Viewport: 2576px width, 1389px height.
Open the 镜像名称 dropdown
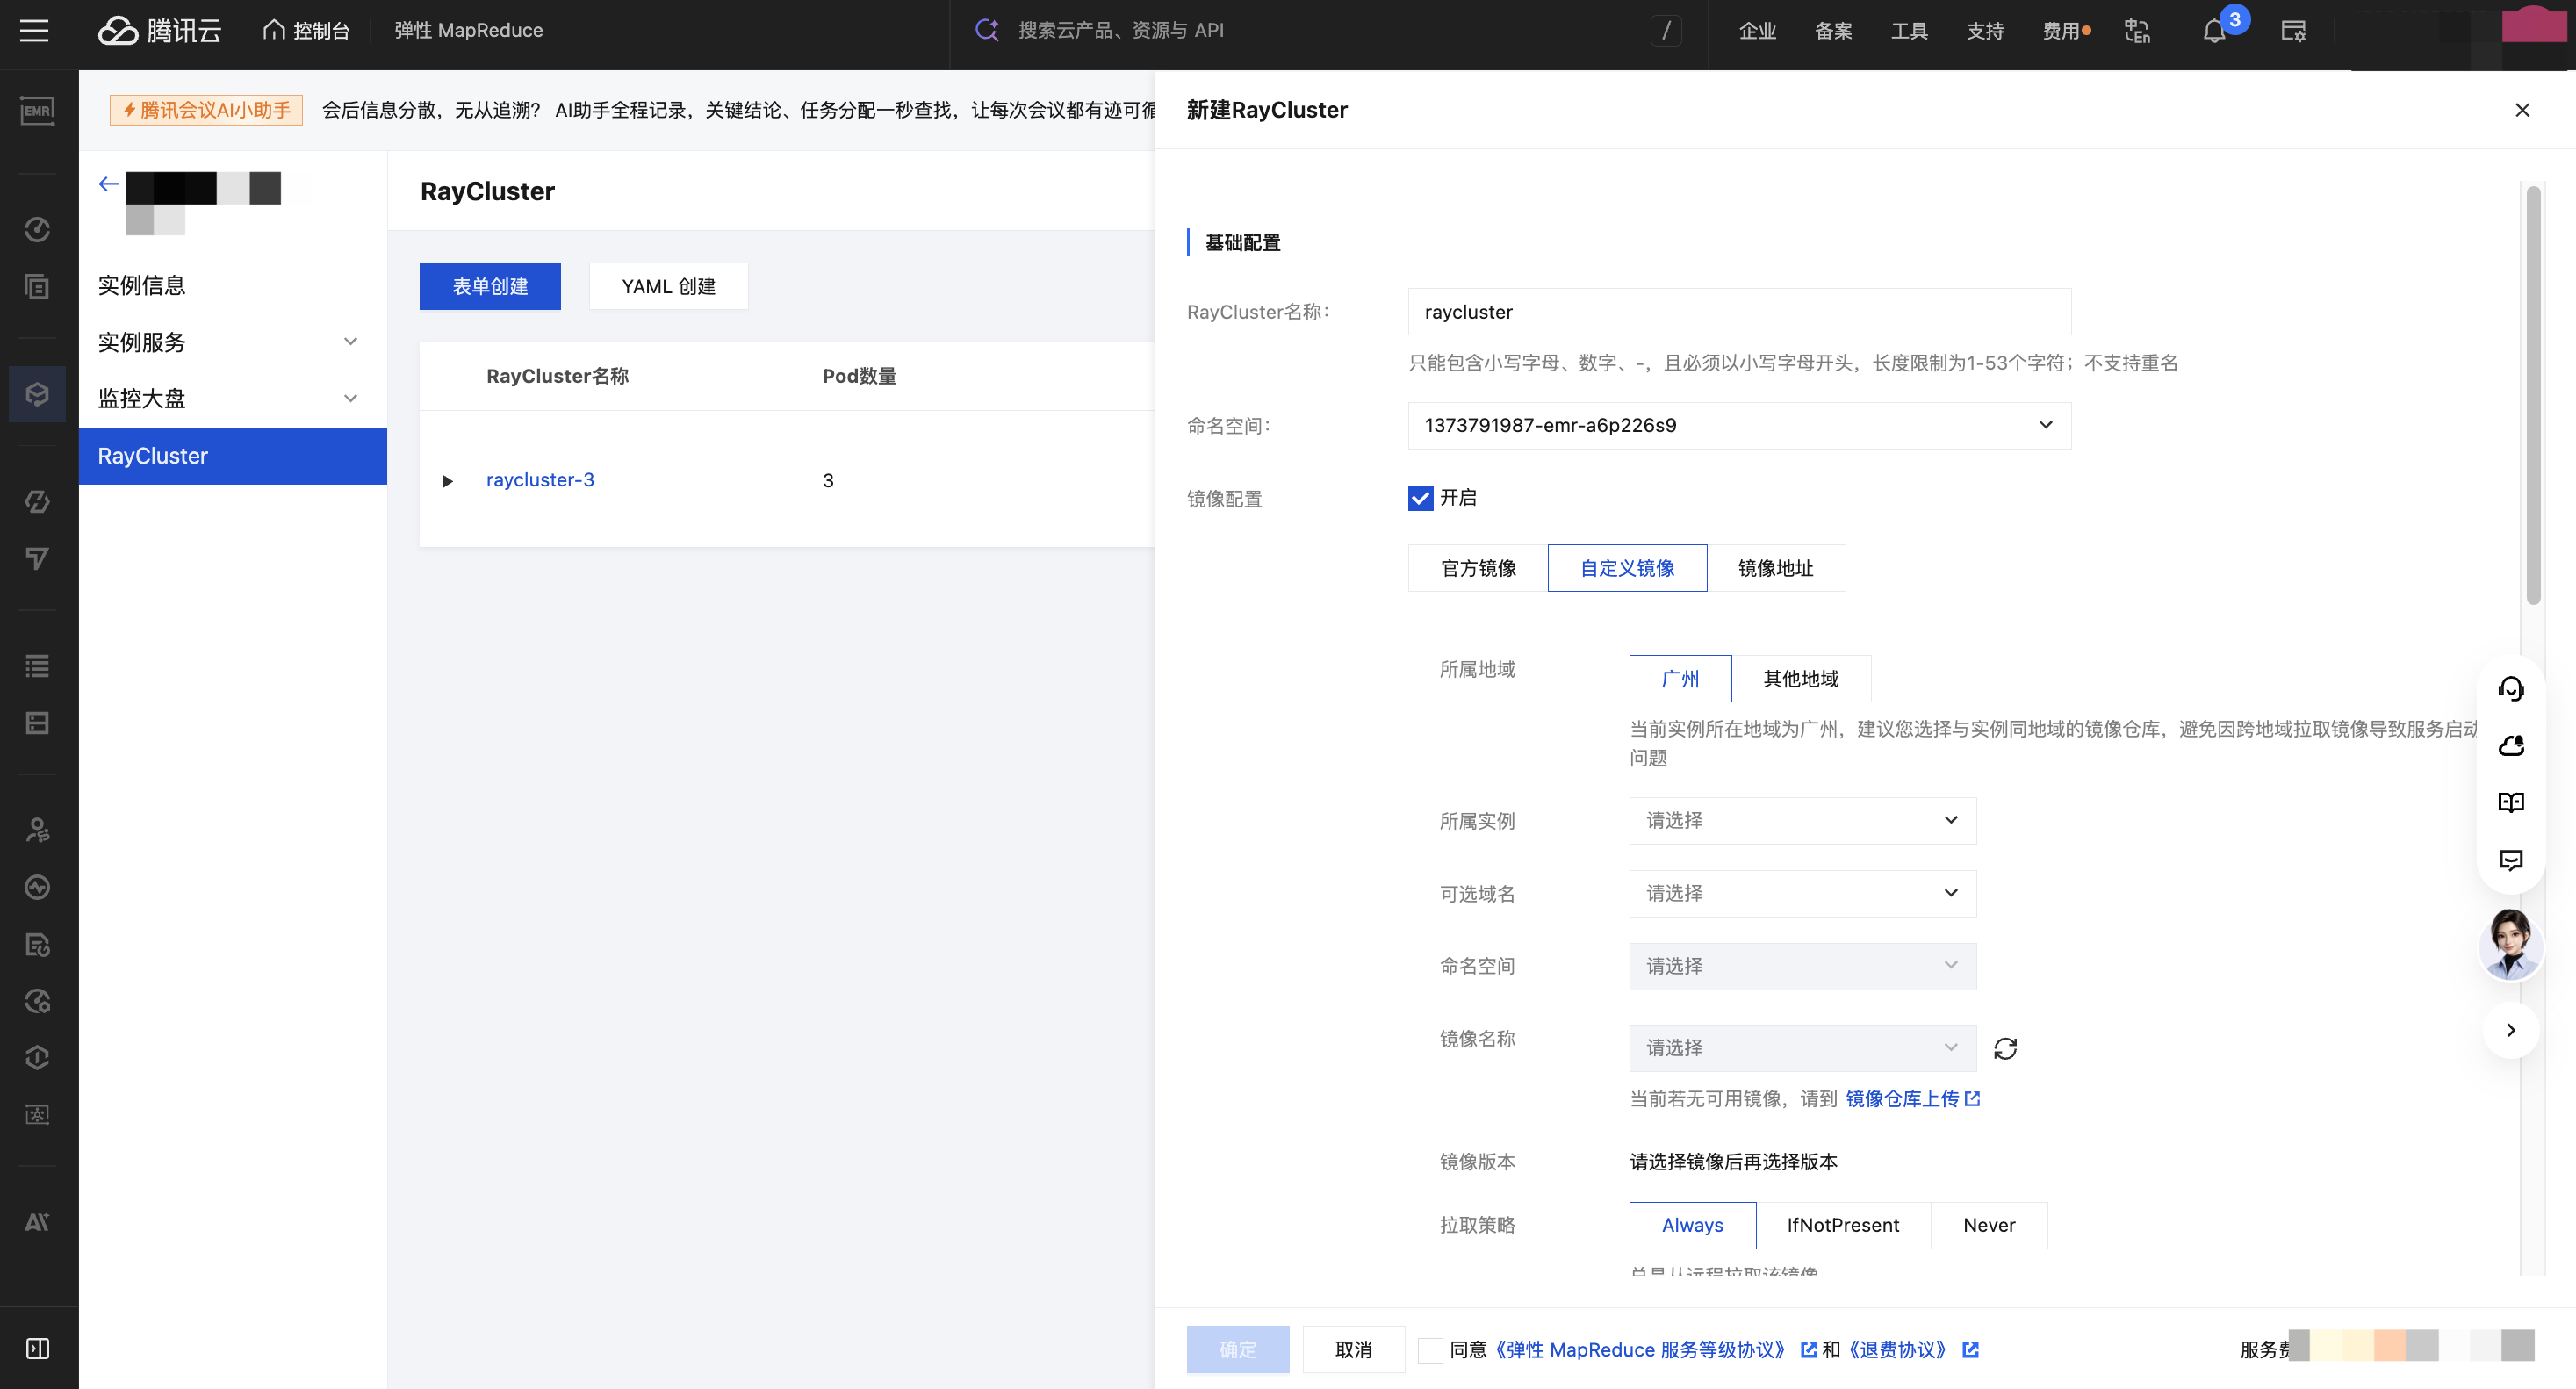coord(1802,1047)
